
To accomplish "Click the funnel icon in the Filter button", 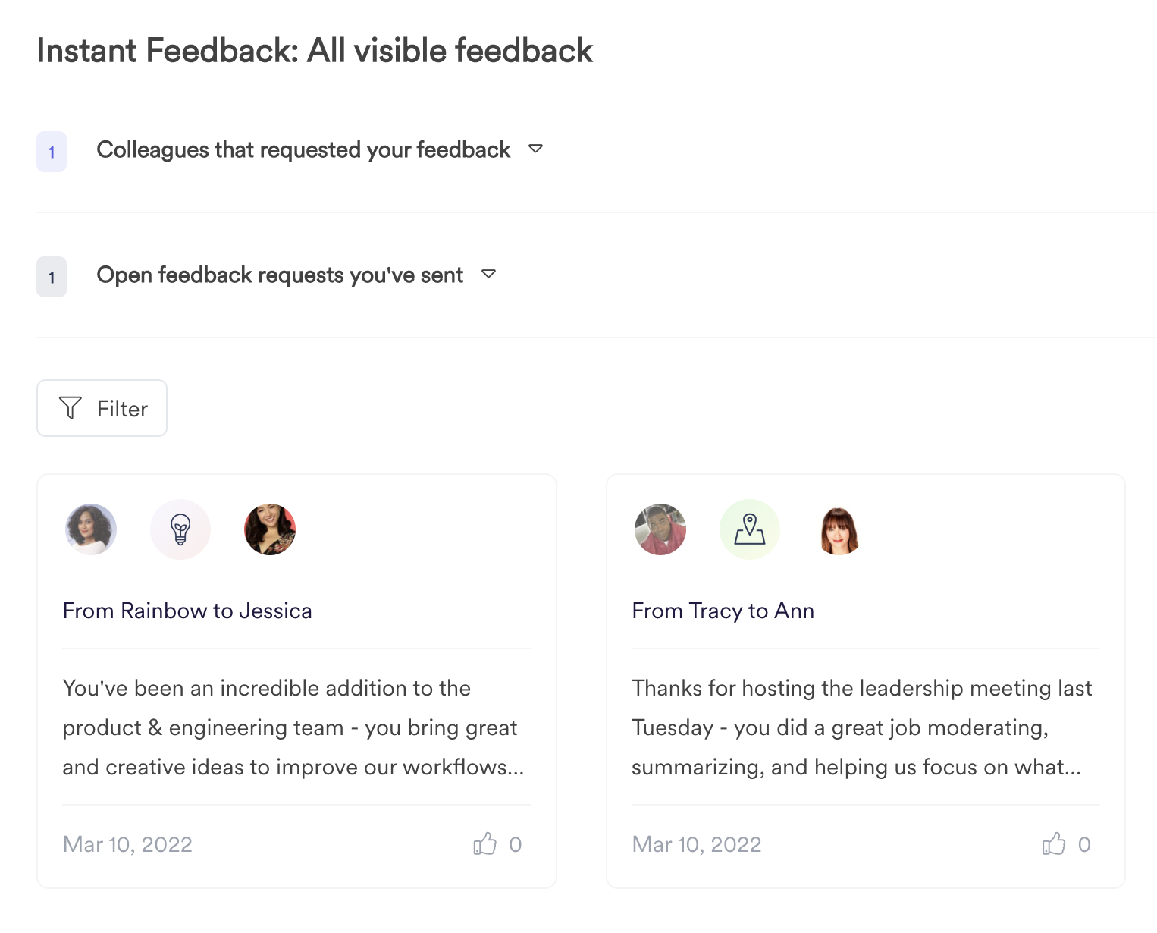I will click(x=71, y=408).
